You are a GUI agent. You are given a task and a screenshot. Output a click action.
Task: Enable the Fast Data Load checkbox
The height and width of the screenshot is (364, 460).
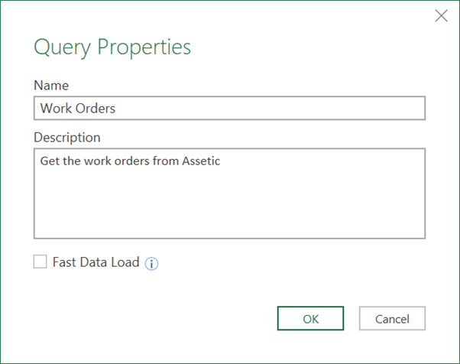coord(40,262)
